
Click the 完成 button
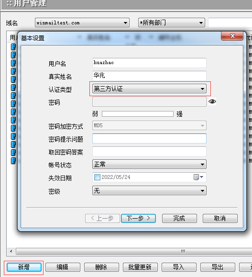(x=179, y=219)
